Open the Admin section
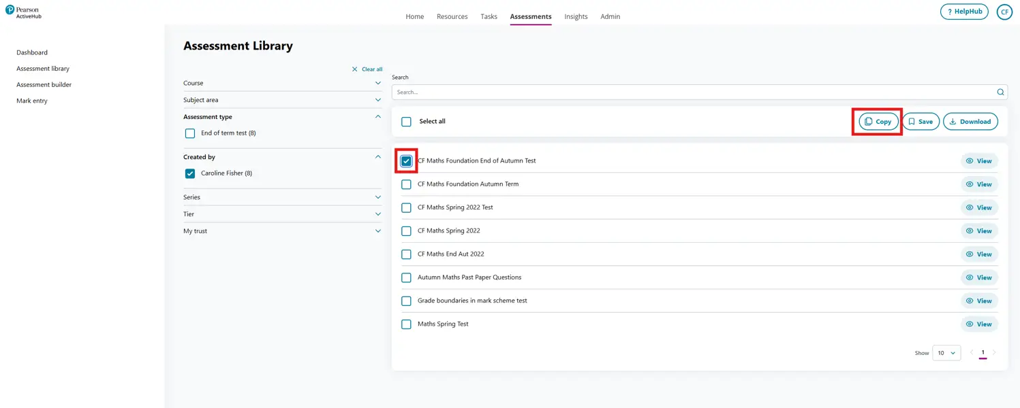1020x408 pixels. pyautogui.click(x=610, y=16)
